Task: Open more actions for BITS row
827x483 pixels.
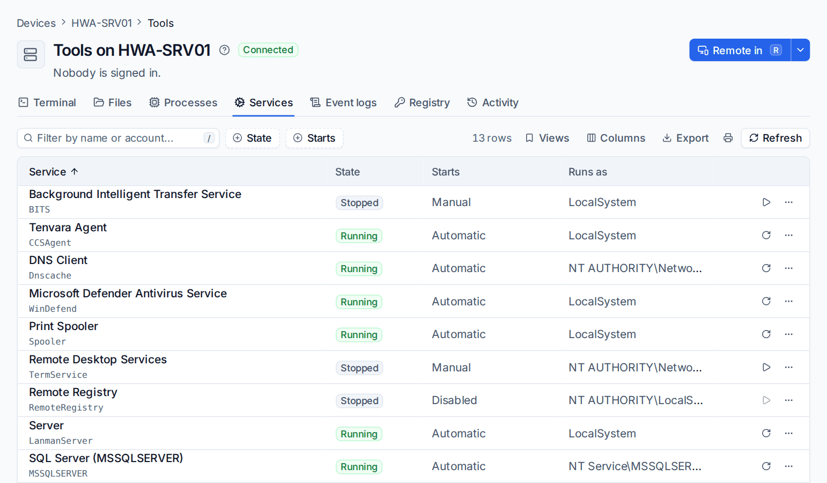Action: [x=788, y=202]
